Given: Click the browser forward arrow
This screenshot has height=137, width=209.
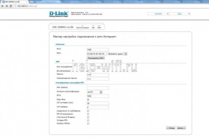Looking at the screenshot, I should pyautogui.click(x=7, y=6).
